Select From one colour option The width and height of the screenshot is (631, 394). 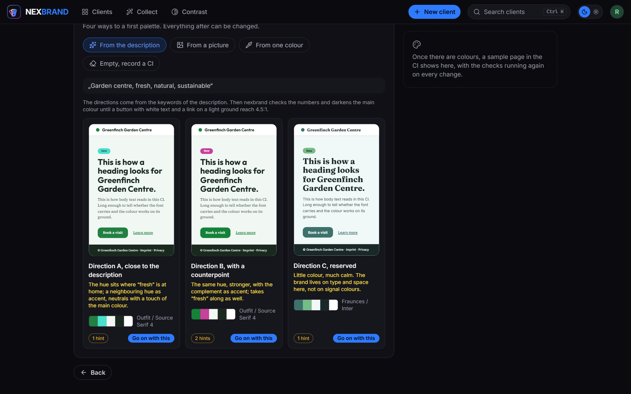(x=274, y=45)
